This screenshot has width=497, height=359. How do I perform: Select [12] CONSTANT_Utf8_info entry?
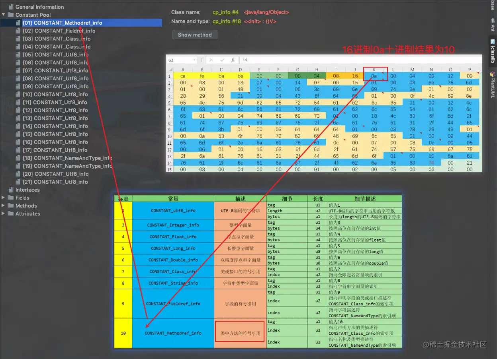(55, 110)
